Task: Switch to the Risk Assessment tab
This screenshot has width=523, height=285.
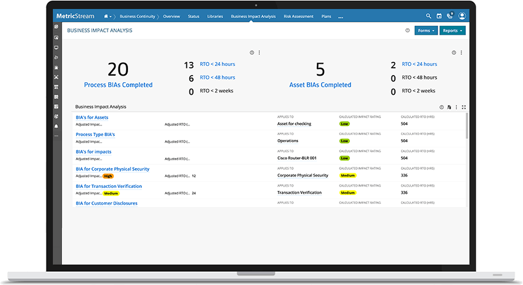Action: (299, 16)
